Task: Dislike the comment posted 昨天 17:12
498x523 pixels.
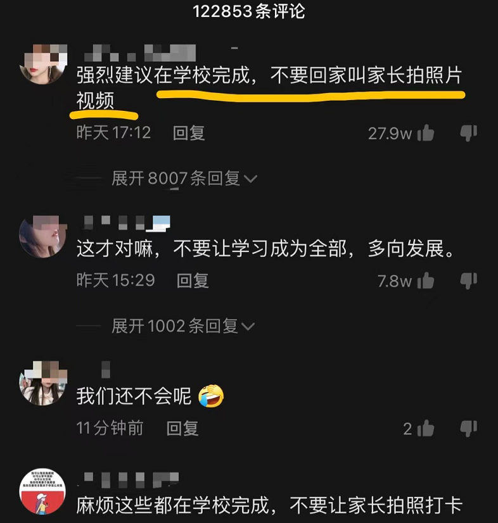Action: [x=469, y=133]
